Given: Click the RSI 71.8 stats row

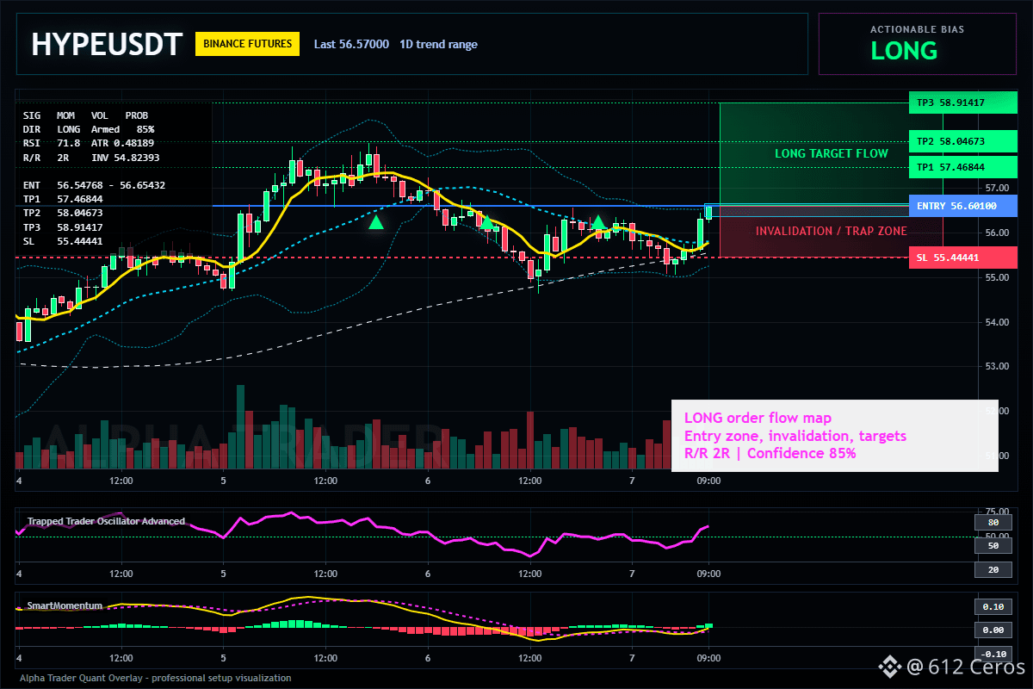Looking at the screenshot, I should pyautogui.click(x=51, y=143).
